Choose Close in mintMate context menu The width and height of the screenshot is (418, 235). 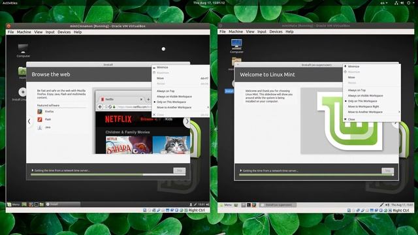coord(372,119)
